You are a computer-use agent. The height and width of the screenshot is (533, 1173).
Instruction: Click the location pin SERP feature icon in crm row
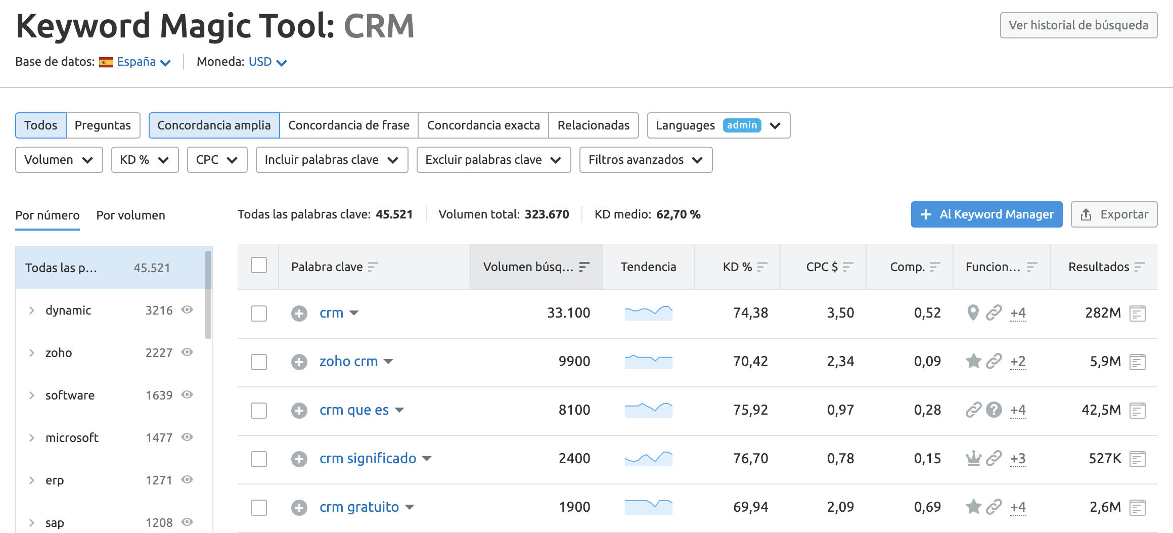tap(972, 313)
